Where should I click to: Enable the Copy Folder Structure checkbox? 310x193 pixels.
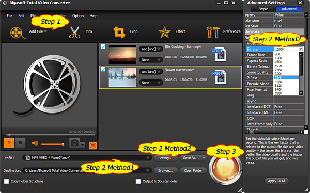click(x=7, y=181)
